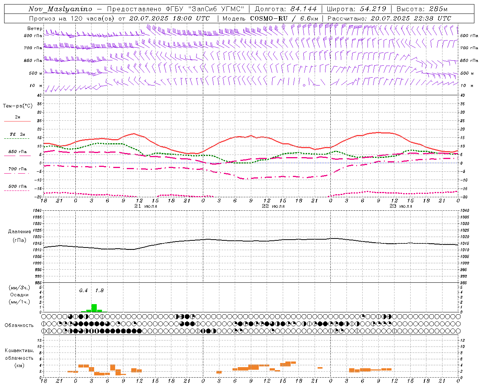The height and width of the screenshot is (384, 480).
Task: Click the (мм/3ч.) precipitation unit label
Action: tap(19, 288)
